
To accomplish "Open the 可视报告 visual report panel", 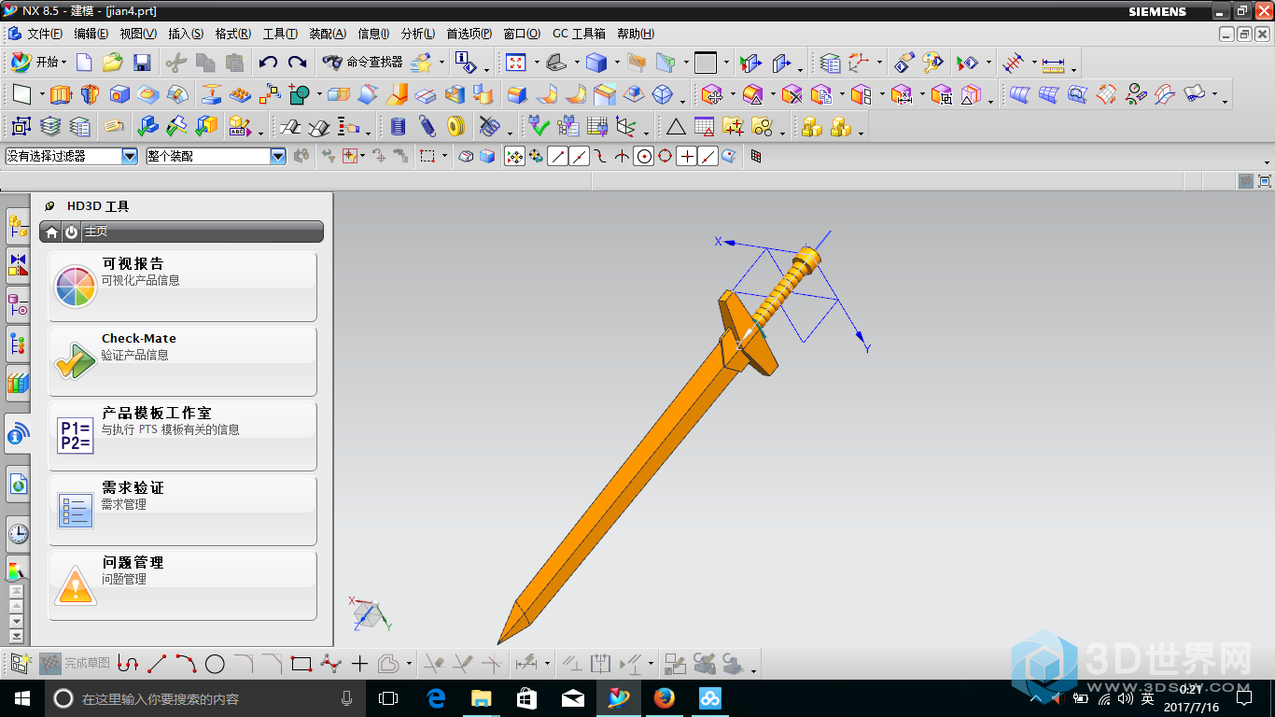I will coord(182,287).
